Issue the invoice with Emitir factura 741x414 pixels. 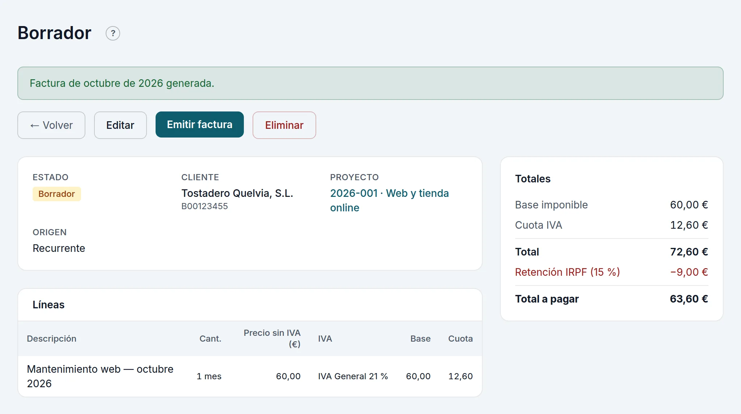(x=200, y=124)
